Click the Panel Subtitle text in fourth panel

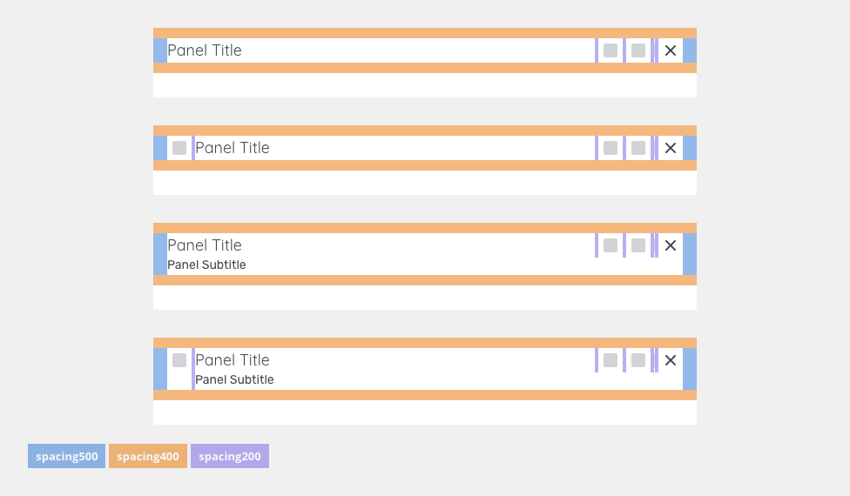(234, 379)
